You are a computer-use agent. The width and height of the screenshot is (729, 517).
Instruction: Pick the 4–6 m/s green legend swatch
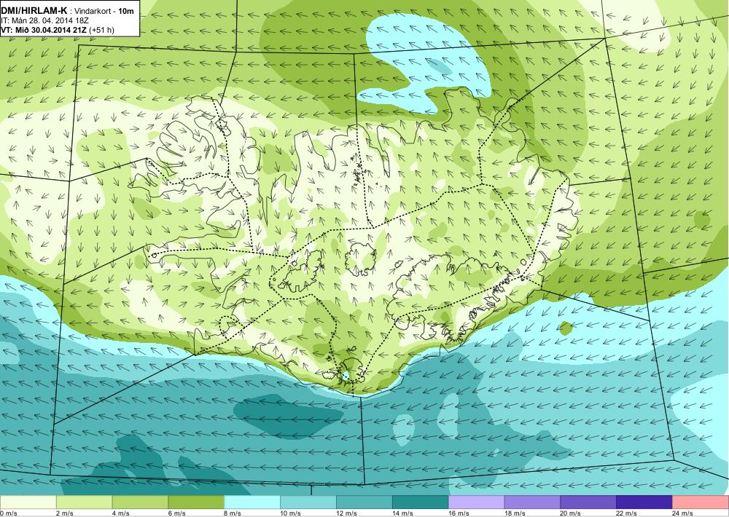coord(140,502)
